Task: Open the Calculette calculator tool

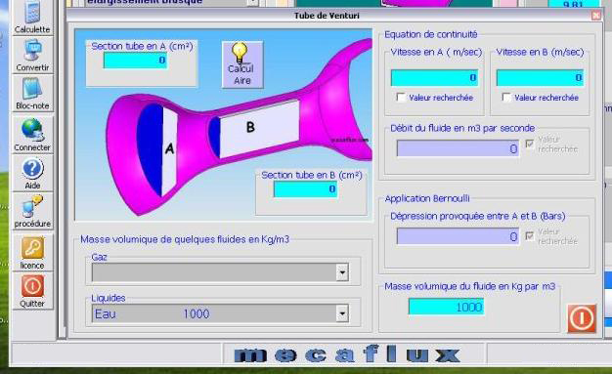Action: pos(32,16)
